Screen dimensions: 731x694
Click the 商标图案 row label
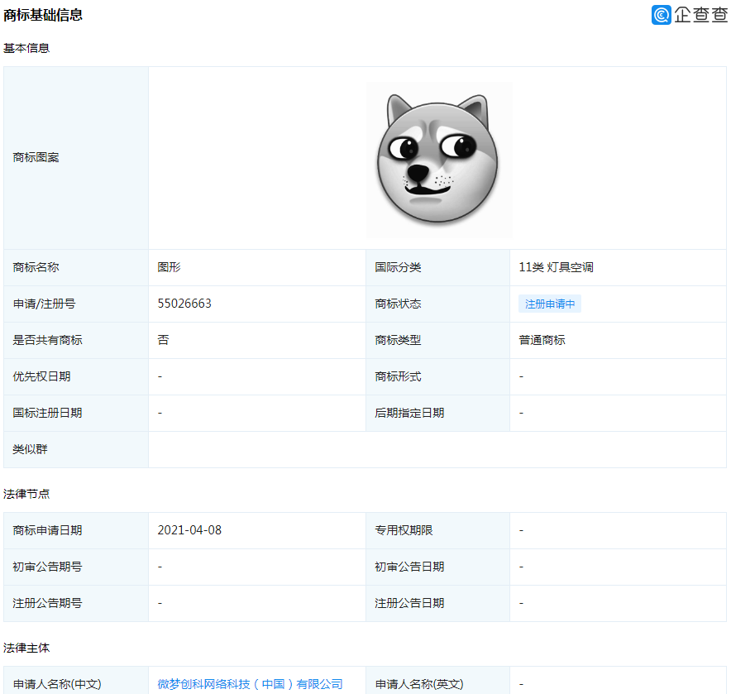[x=34, y=157]
